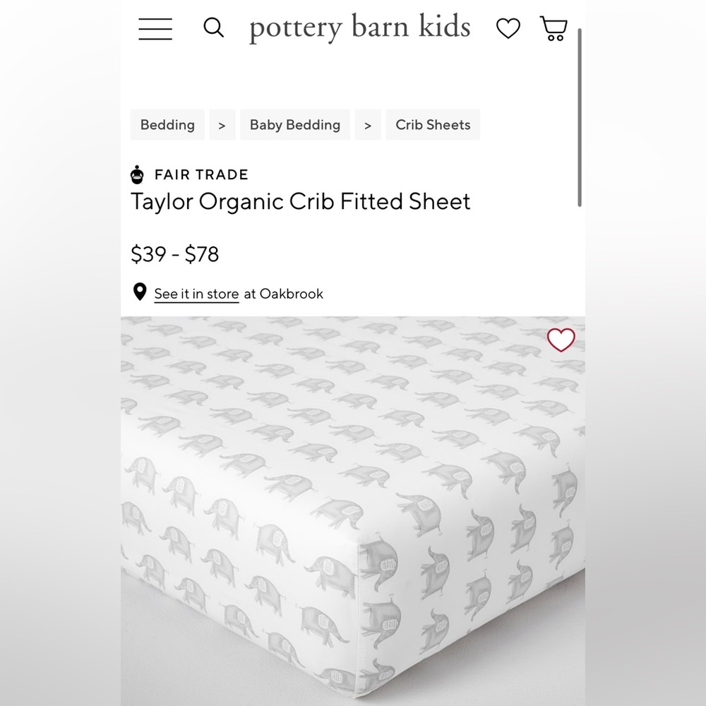The height and width of the screenshot is (706, 706).
Task: Click the location pin icon near store info
Action: [138, 292]
